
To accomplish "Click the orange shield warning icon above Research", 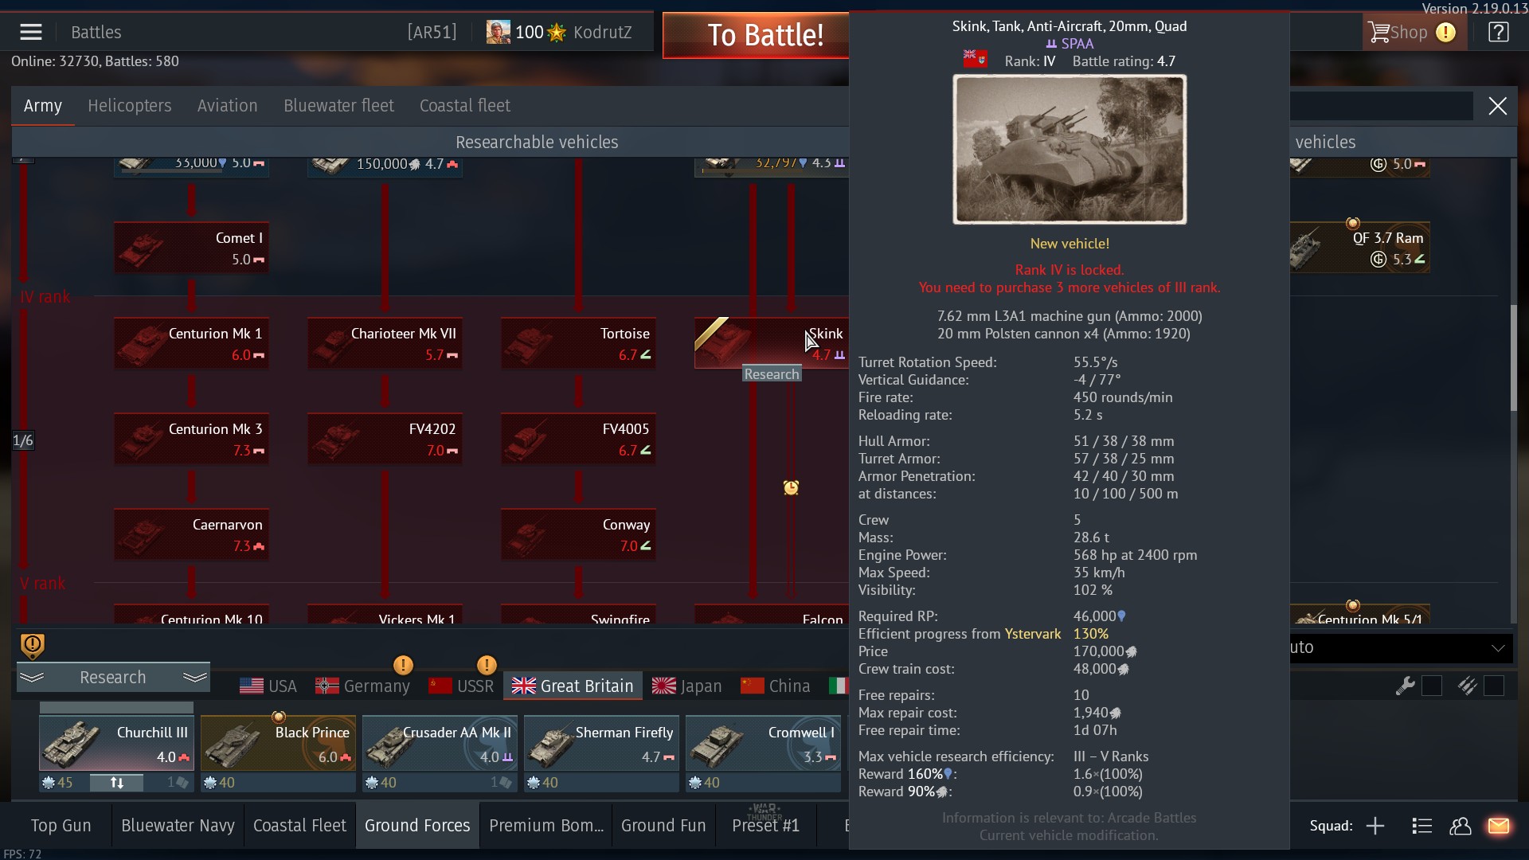I will pos(32,646).
